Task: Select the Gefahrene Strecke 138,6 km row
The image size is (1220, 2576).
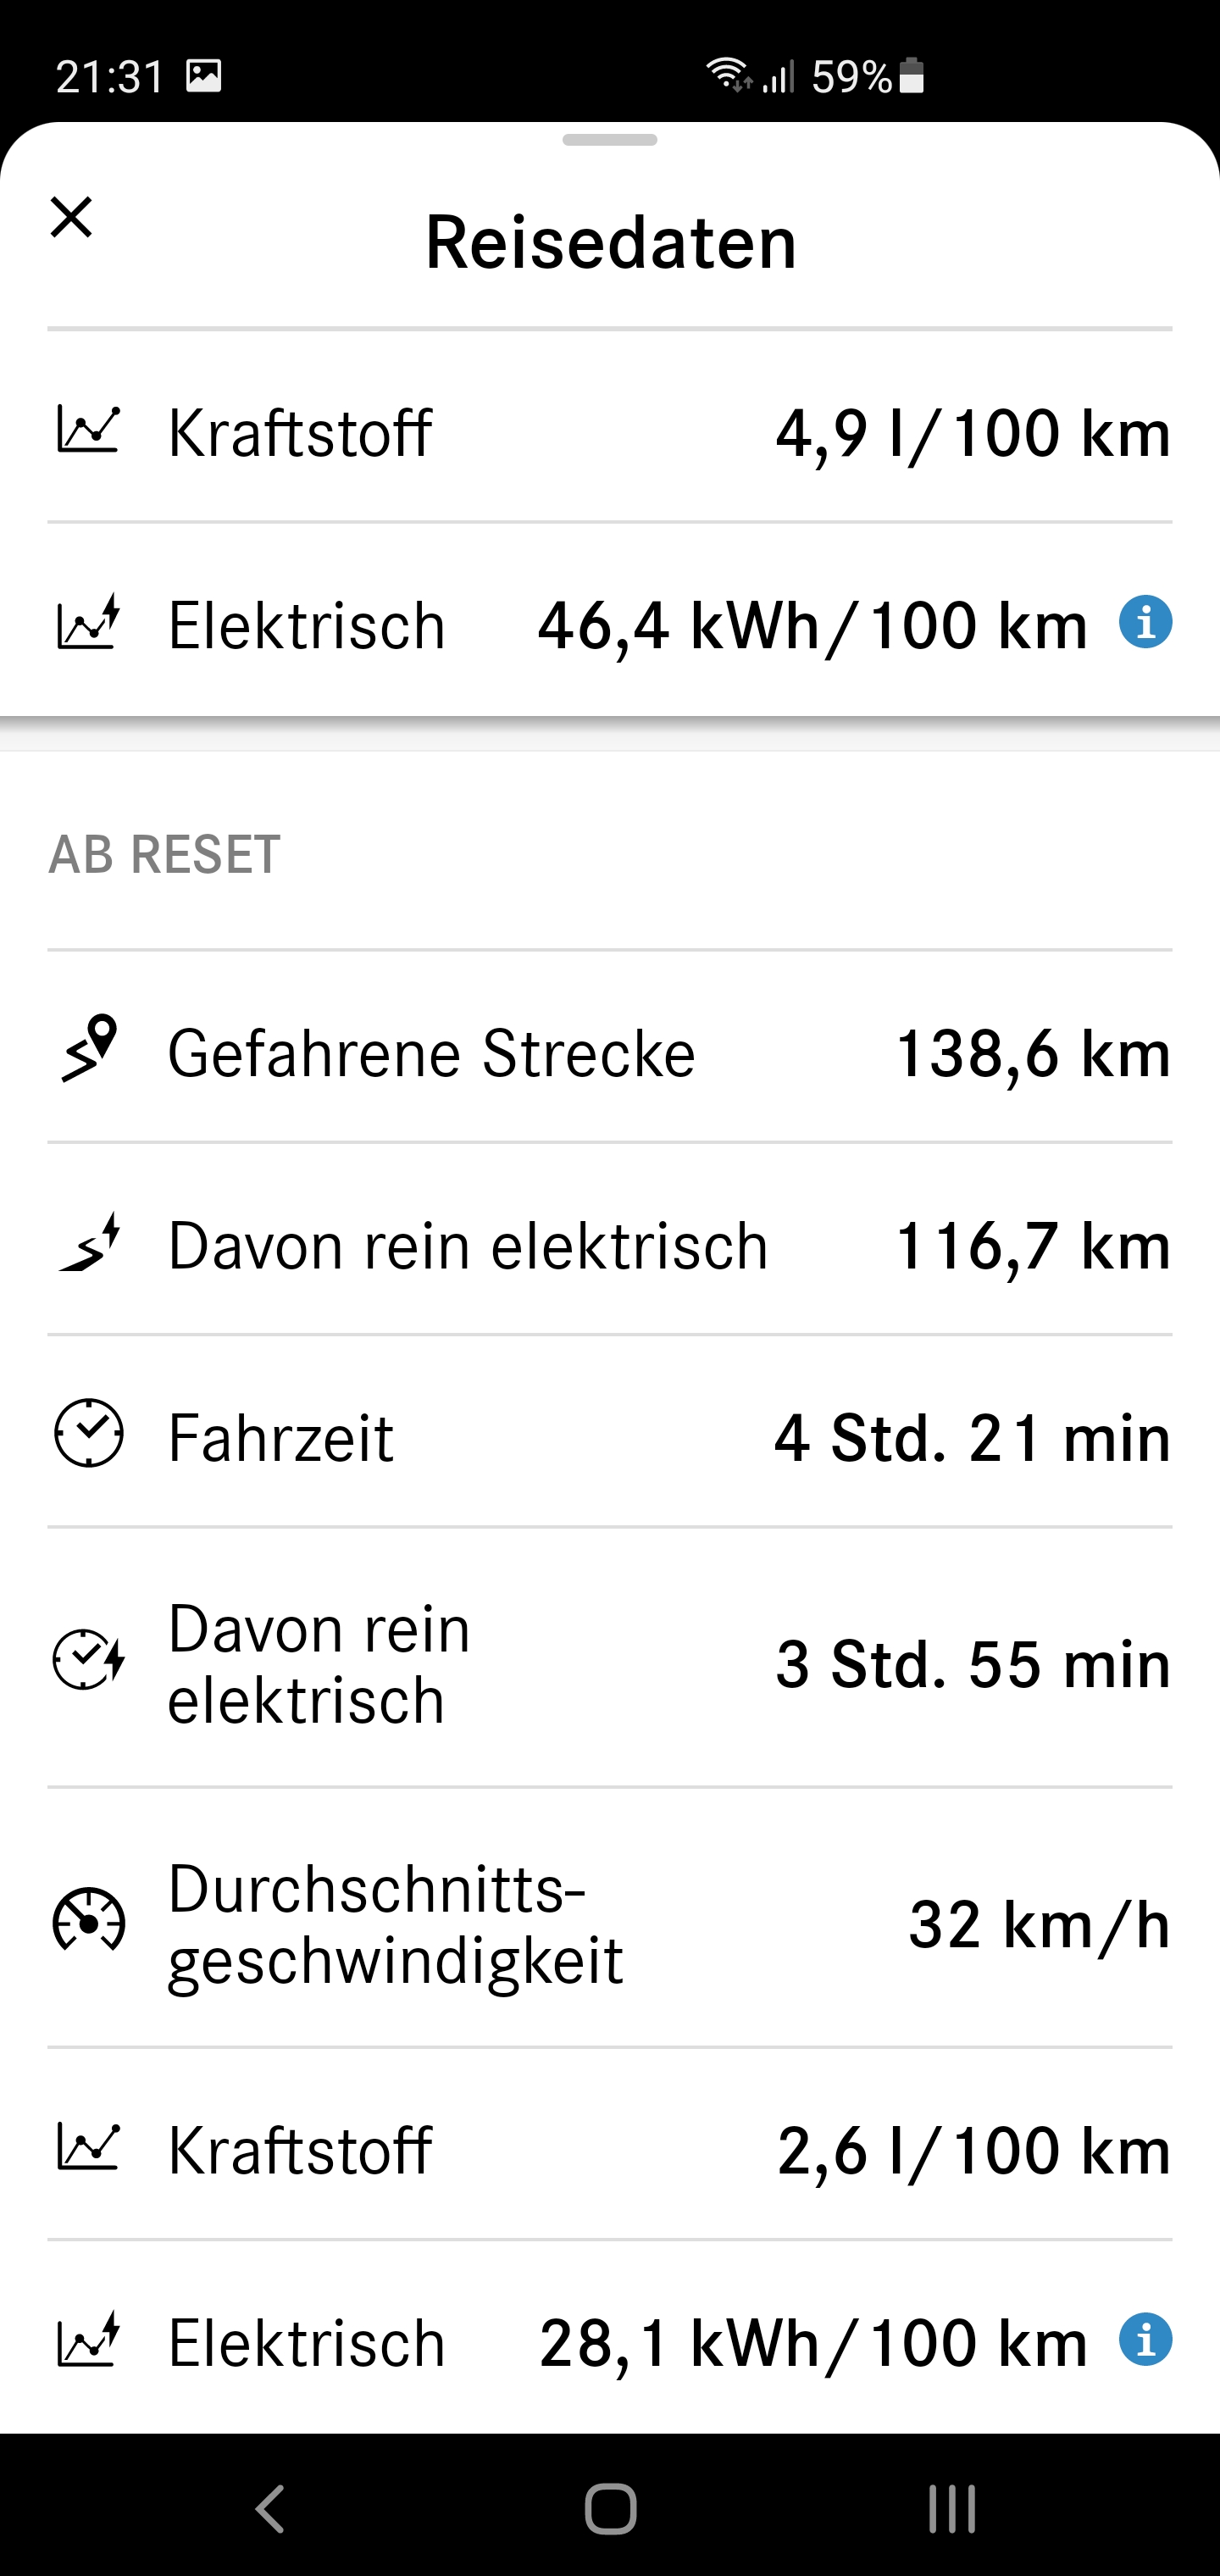Action: 609,1052
